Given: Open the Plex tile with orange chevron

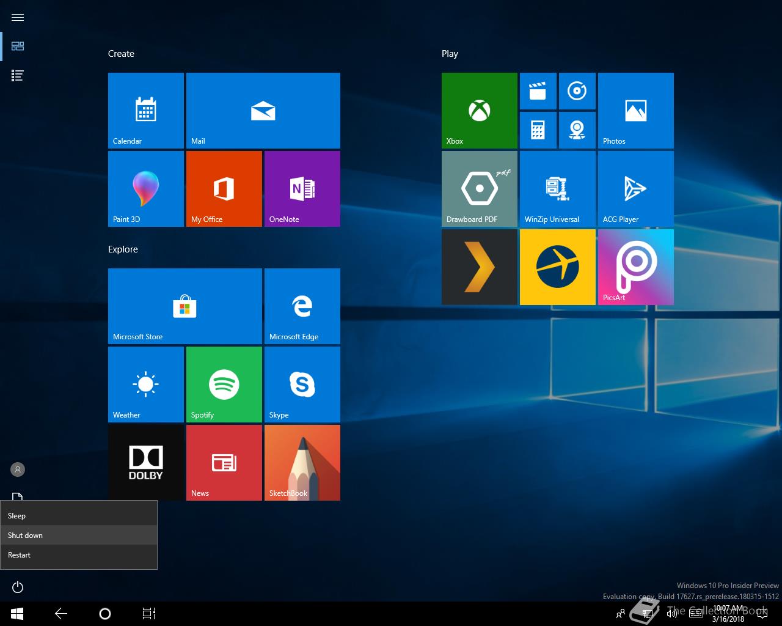Looking at the screenshot, I should pyautogui.click(x=480, y=267).
